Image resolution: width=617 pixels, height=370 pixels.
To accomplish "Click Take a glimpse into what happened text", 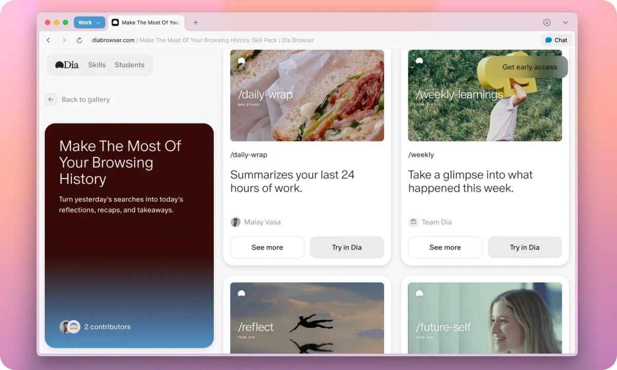I will (470, 181).
